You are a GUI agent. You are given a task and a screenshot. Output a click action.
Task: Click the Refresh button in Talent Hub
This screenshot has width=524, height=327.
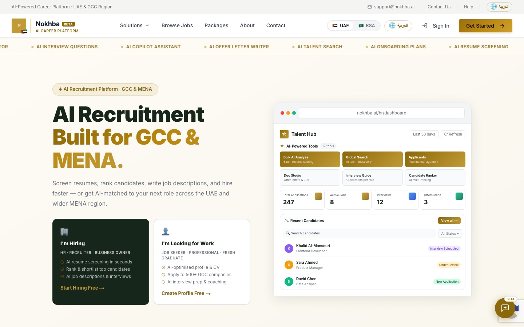point(453,134)
